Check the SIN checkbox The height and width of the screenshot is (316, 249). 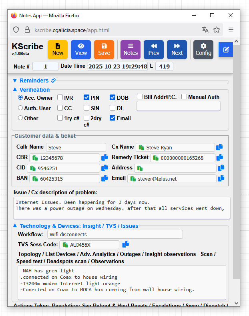click(x=86, y=108)
